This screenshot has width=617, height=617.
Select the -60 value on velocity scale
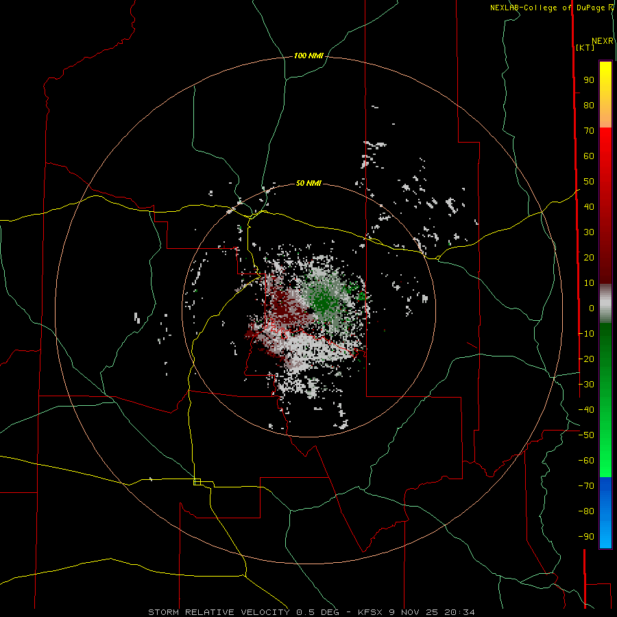coord(586,461)
